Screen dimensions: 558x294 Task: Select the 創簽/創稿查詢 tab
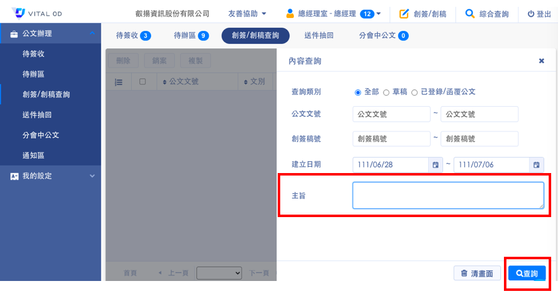coord(255,35)
